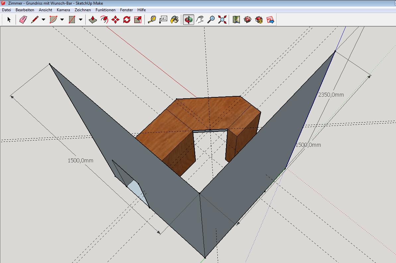Select the Paint Bucket tool
The width and height of the screenshot is (396, 263).
tap(174, 20)
